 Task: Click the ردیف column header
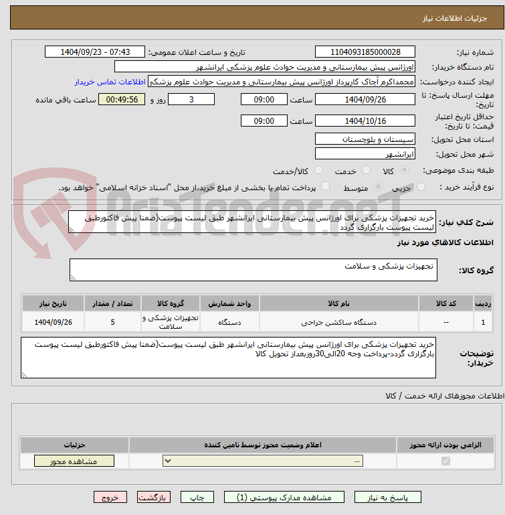(483, 303)
